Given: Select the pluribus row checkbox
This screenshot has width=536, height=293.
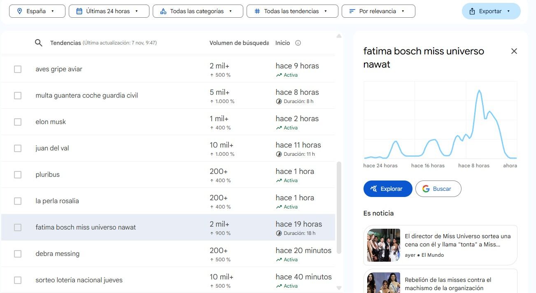Looking at the screenshot, I should [18, 175].
